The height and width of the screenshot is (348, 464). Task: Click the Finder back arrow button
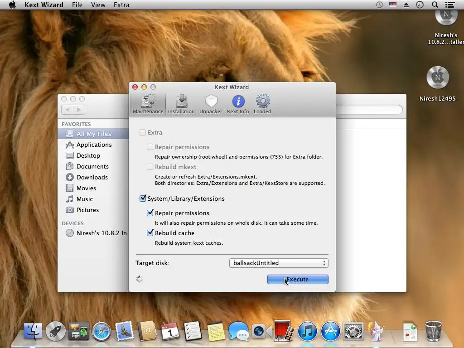67,110
